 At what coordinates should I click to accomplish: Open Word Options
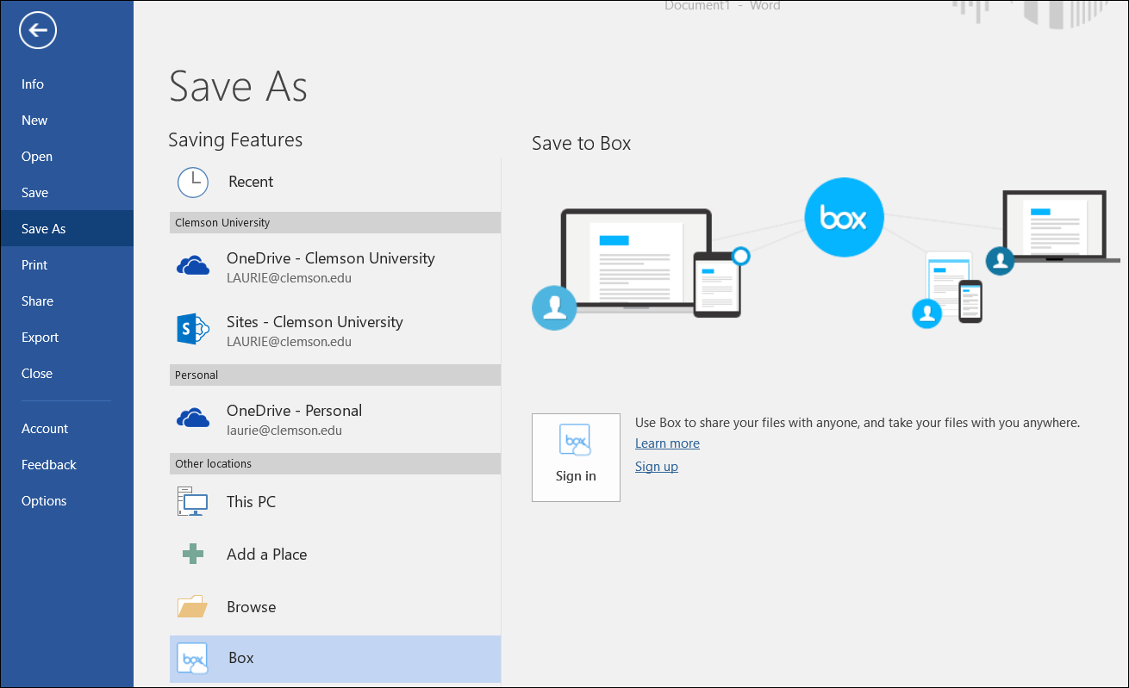[43, 500]
